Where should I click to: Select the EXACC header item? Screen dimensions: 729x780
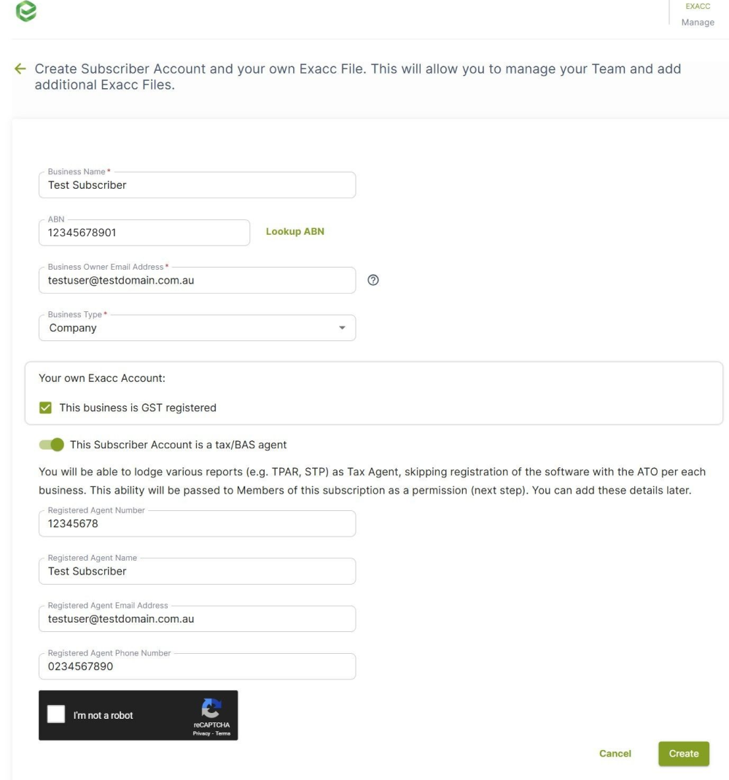pyautogui.click(x=698, y=7)
